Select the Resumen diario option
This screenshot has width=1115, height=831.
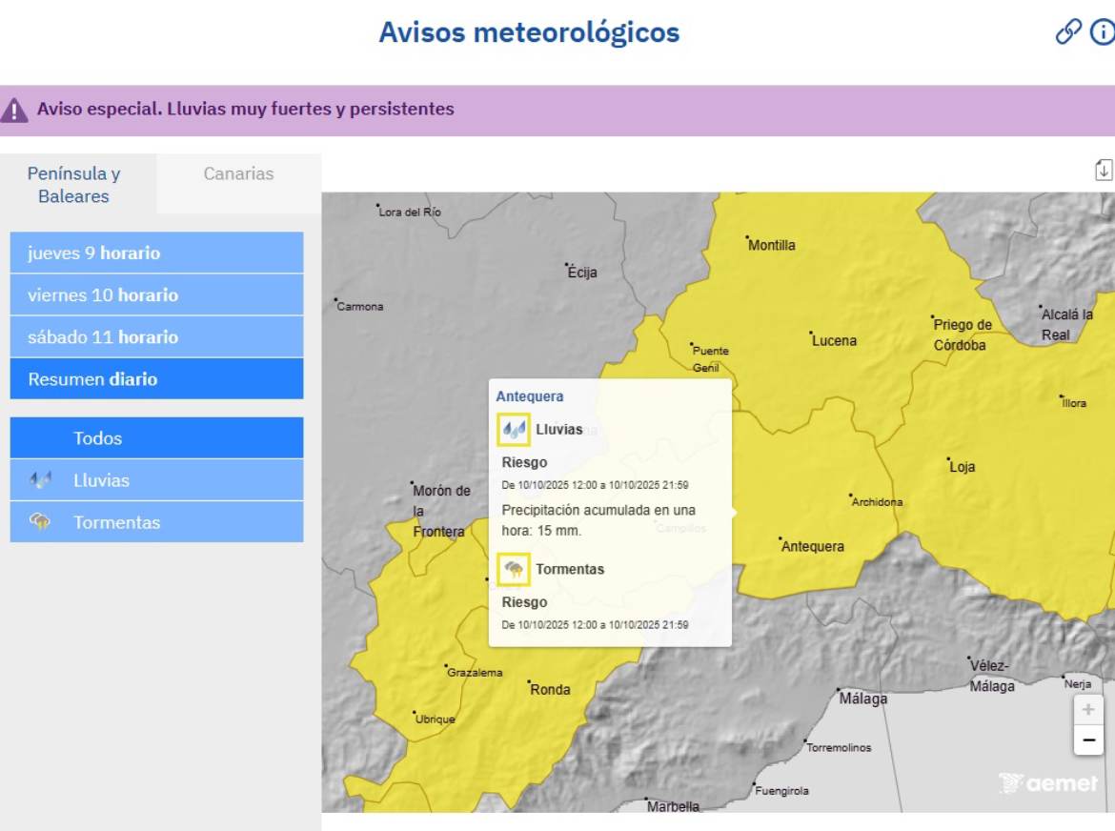pyautogui.click(x=156, y=379)
